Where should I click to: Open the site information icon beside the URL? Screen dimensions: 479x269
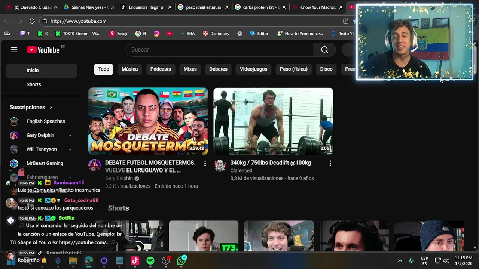(x=45, y=21)
